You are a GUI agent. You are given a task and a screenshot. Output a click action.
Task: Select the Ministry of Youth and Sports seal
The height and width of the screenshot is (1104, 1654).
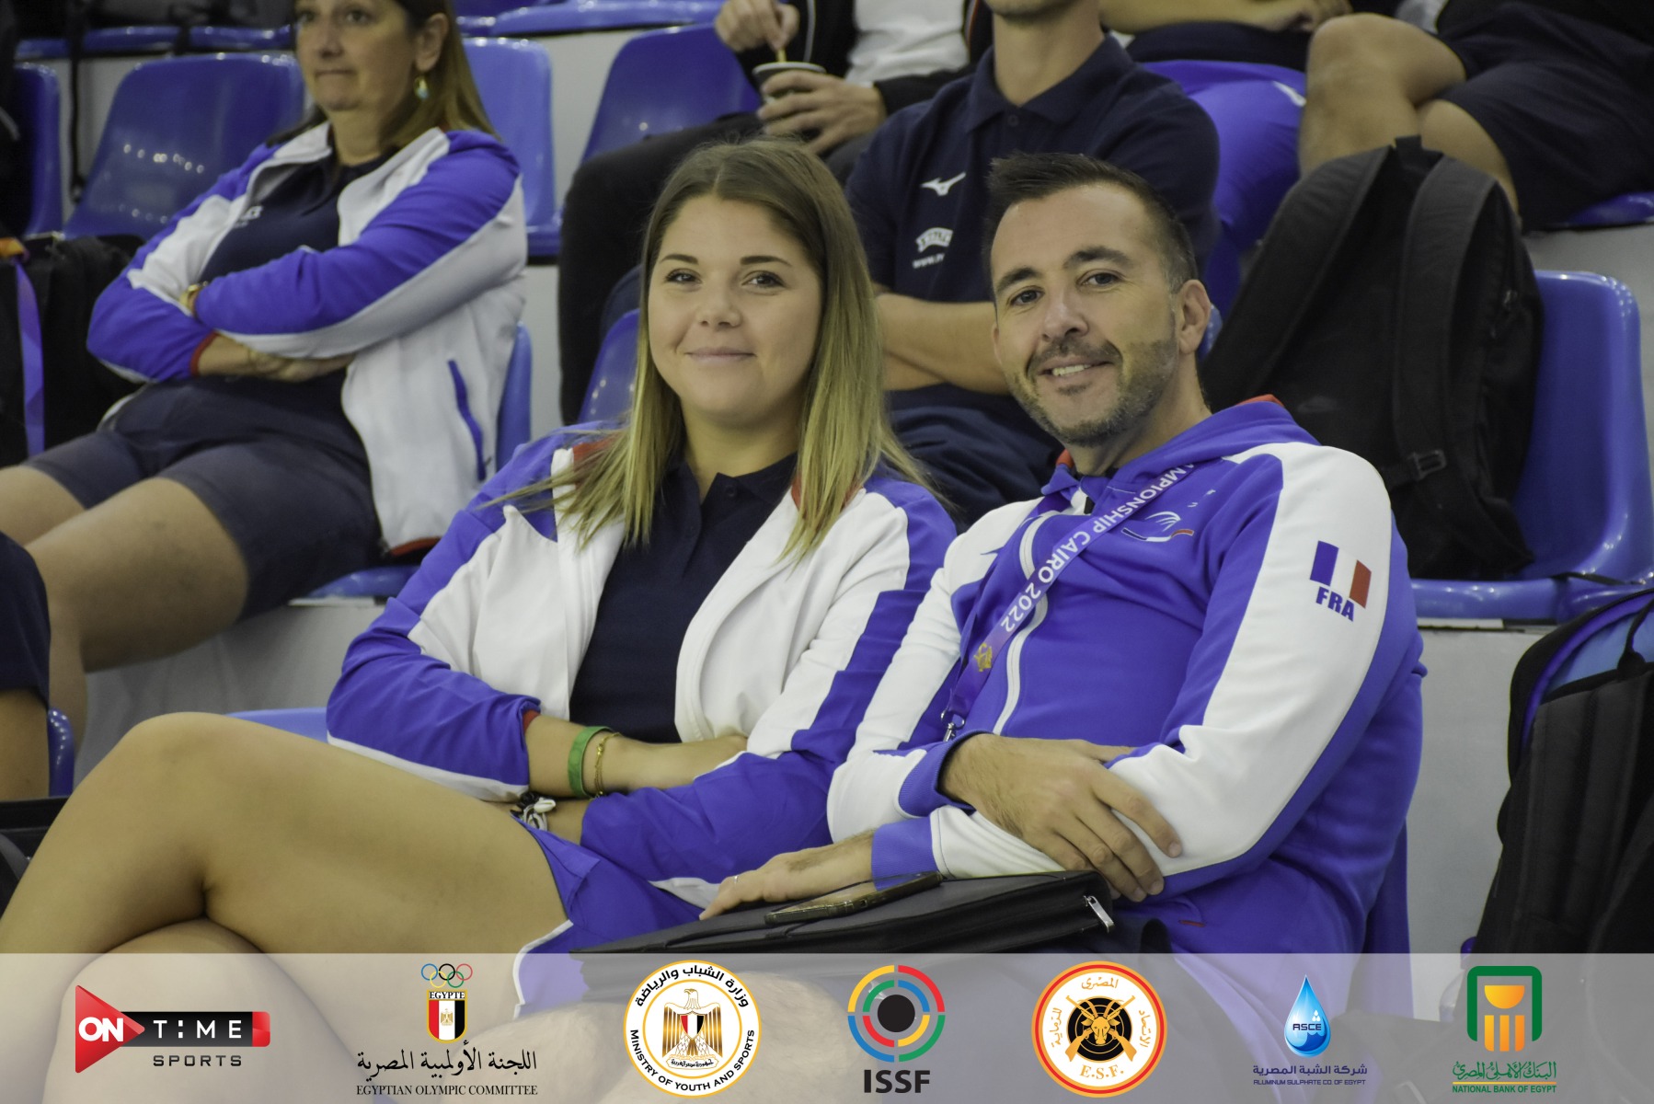click(691, 1028)
